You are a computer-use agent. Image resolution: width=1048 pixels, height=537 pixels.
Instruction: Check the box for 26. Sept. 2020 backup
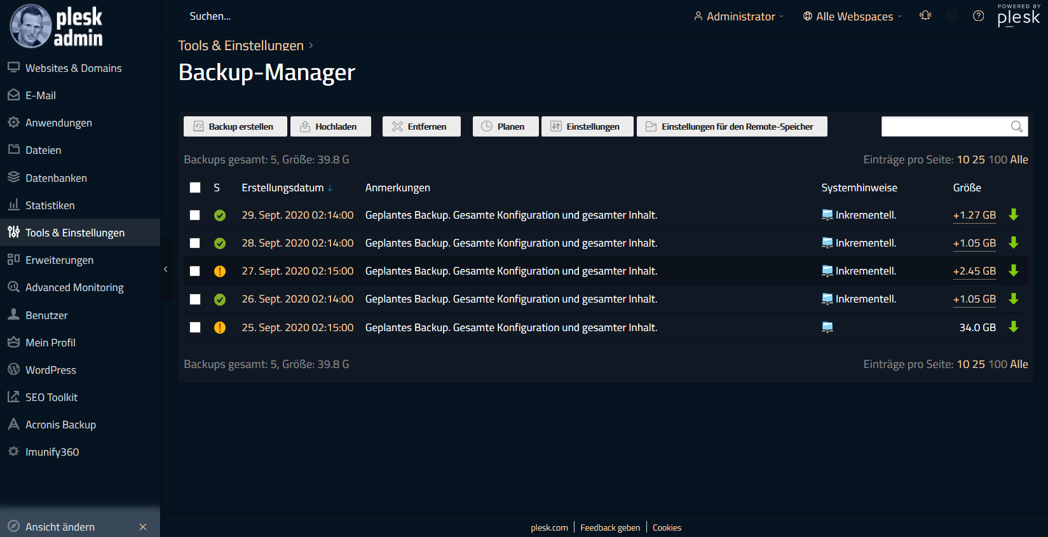pyautogui.click(x=195, y=299)
